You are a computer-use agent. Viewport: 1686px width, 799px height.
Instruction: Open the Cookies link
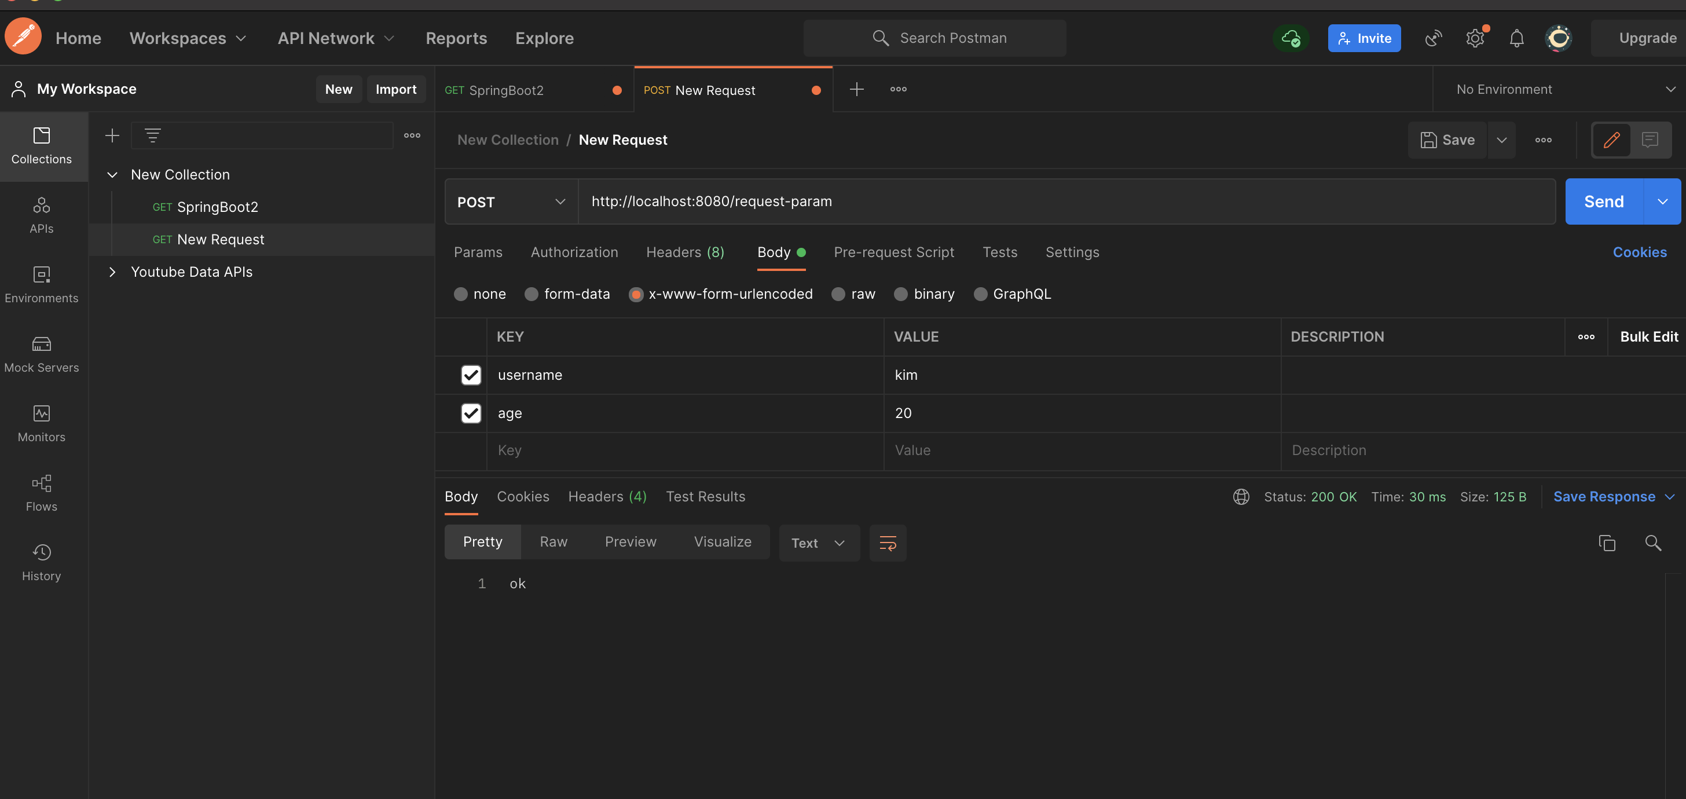click(1639, 252)
